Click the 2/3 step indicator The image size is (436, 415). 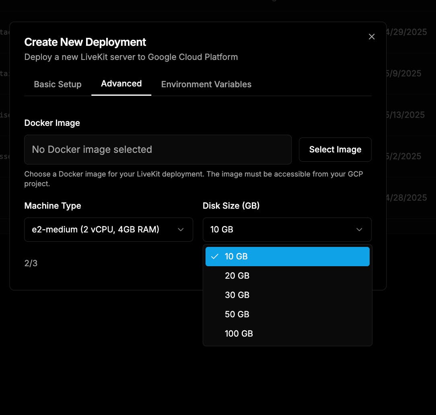coord(31,263)
